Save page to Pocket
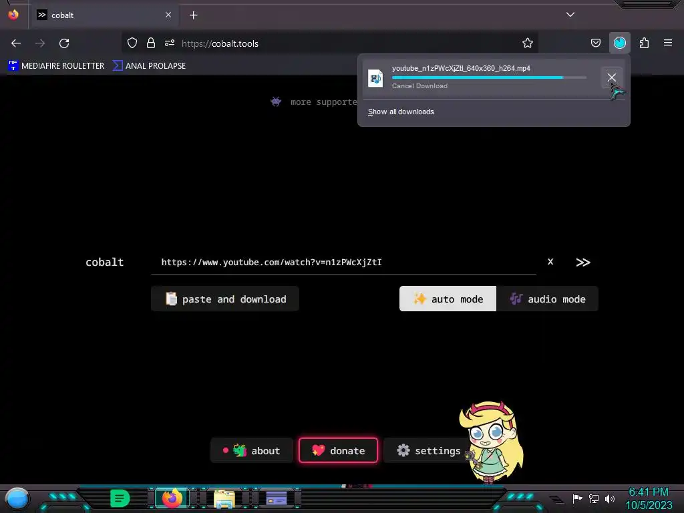Screen dimensions: 684x513 [x=595, y=43]
